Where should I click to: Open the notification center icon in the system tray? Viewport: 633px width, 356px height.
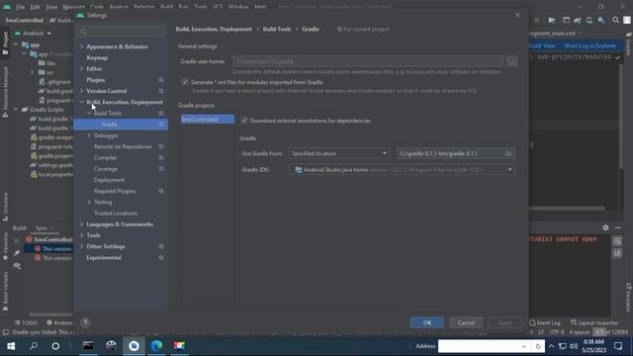click(618, 346)
